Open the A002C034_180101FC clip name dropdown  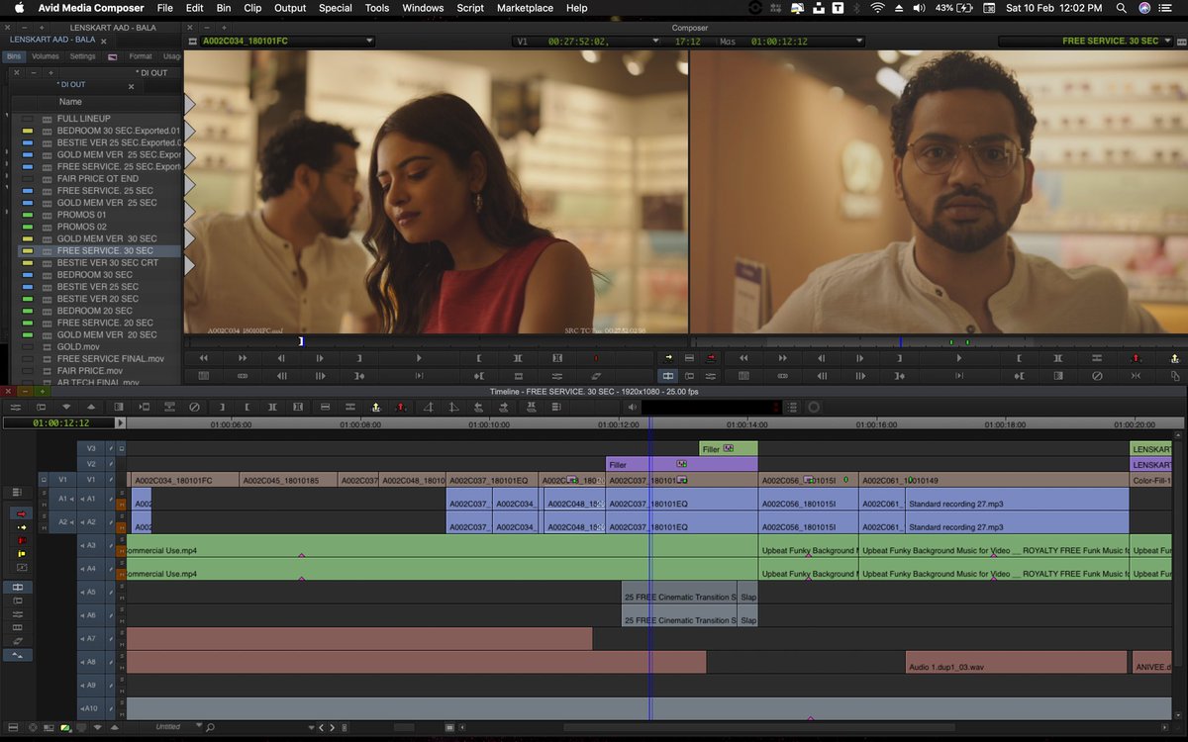(370, 42)
